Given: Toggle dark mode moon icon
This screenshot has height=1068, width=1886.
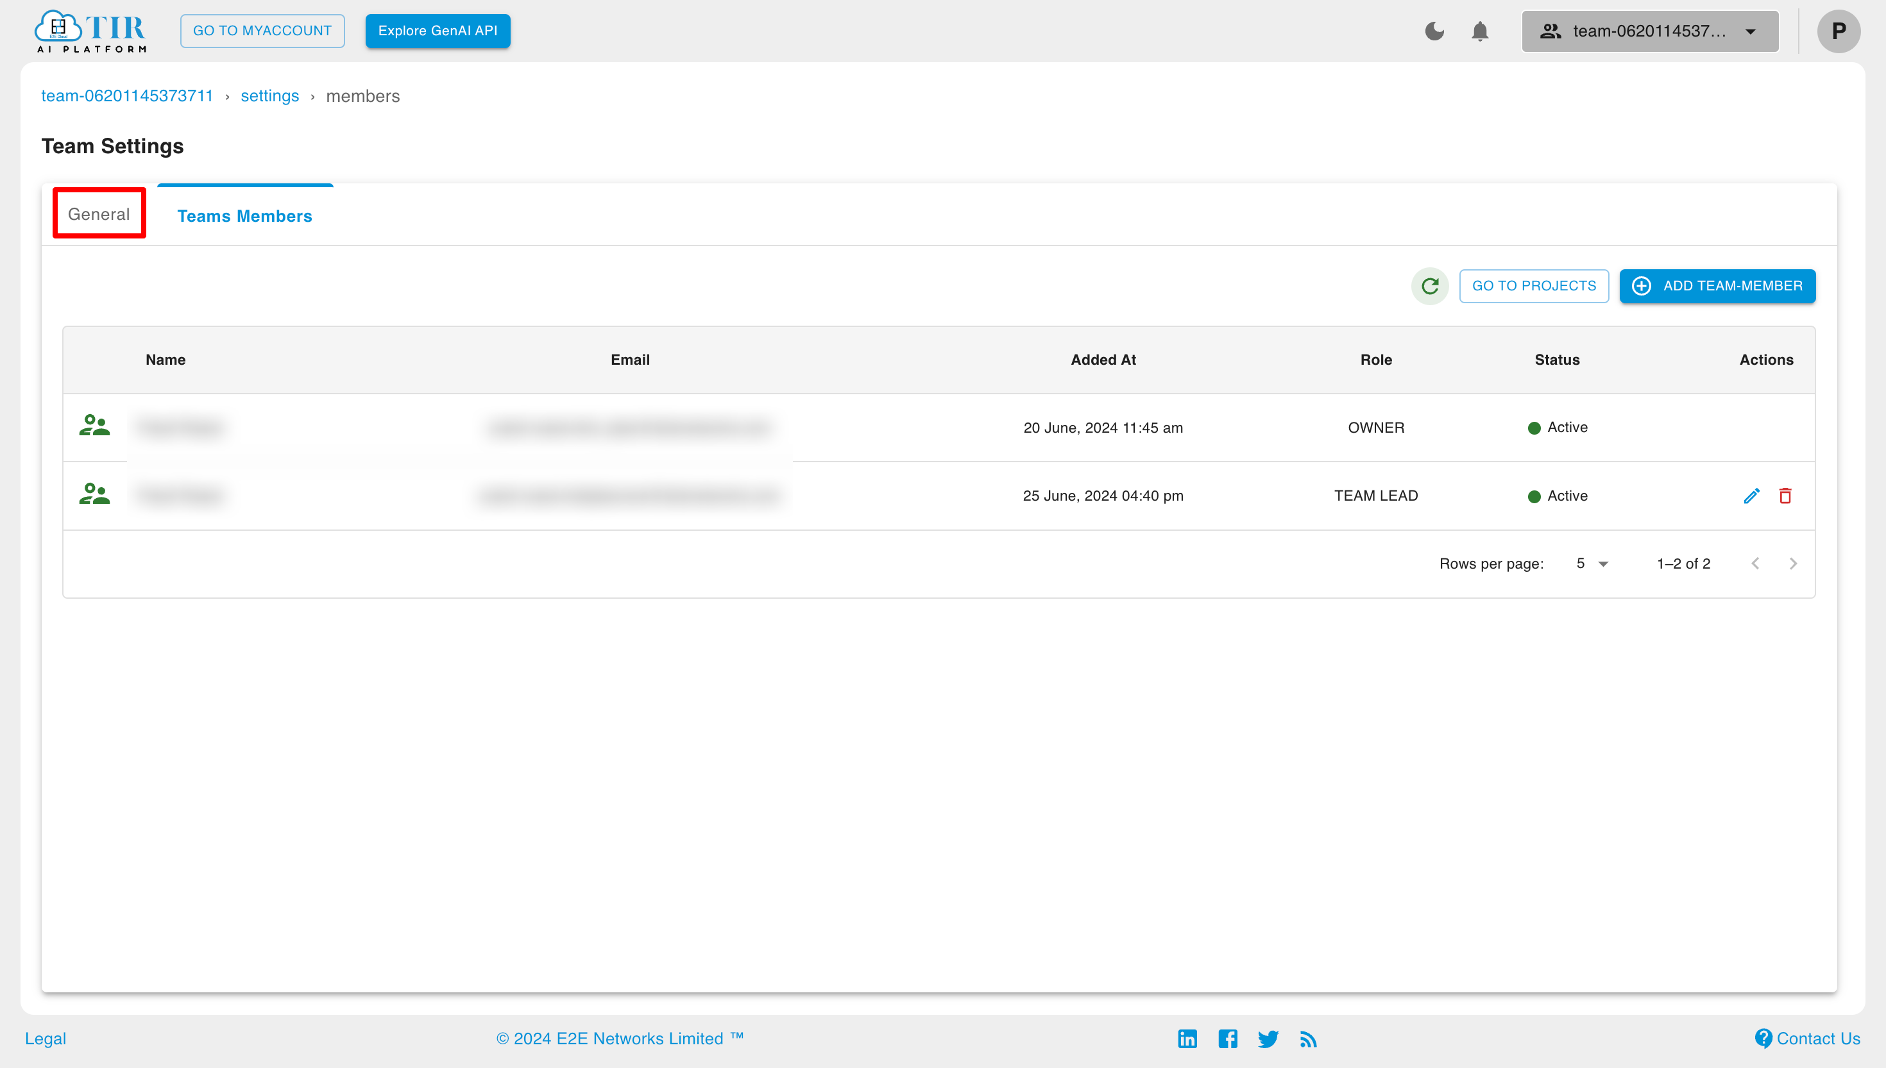Looking at the screenshot, I should click(1434, 31).
